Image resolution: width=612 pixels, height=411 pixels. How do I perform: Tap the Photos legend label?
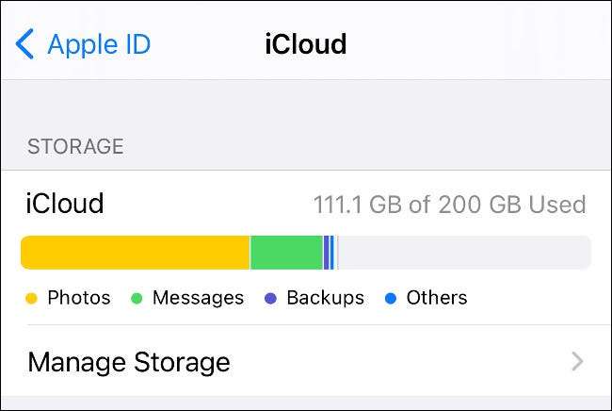[x=78, y=298]
